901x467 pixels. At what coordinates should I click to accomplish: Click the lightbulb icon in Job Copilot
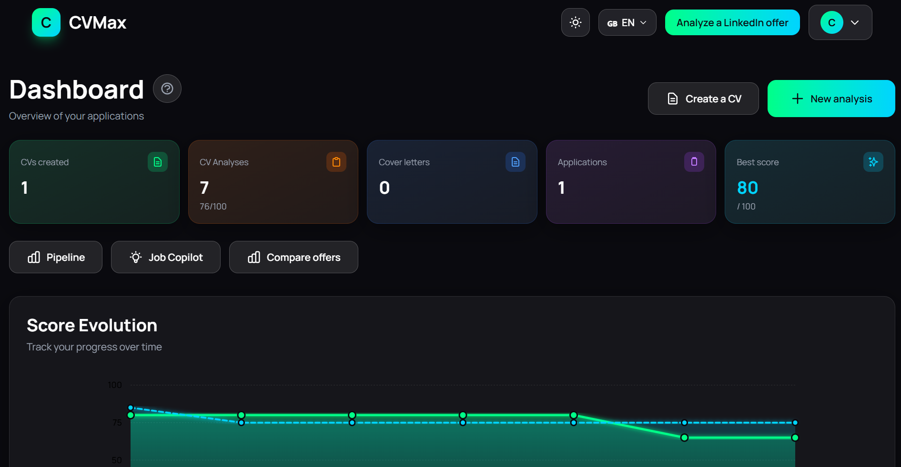pos(136,257)
